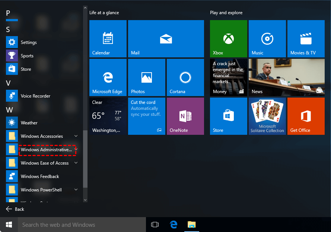Open the Music tile
Image resolution: width=331 pixels, height=232 pixels.
coord(267,39)
